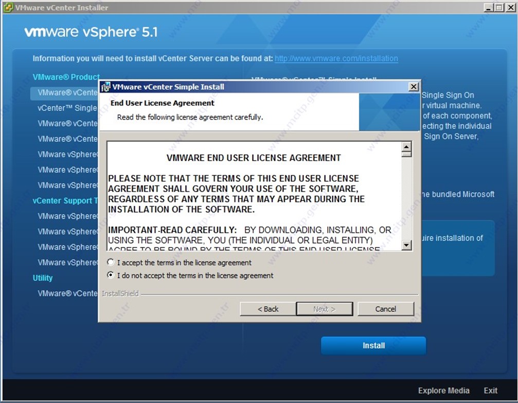Click Exit in the bottom bar
Screen dimensions: 518x403
tap(491, 391)
